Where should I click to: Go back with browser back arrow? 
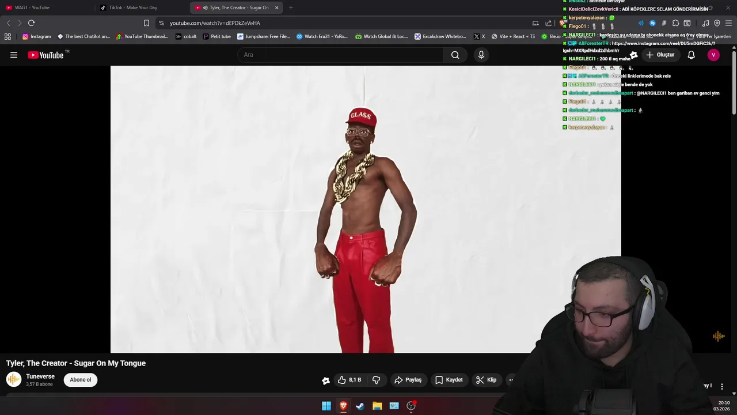[8, 23]
